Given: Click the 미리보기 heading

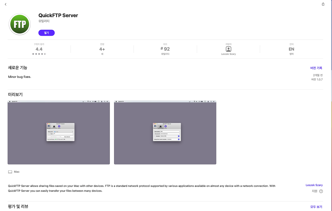Looking at the screenshot, I should tap(15, 94).
